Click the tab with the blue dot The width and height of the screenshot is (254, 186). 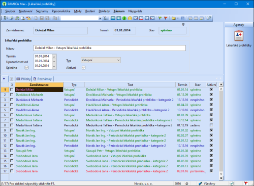pos(4,79)
